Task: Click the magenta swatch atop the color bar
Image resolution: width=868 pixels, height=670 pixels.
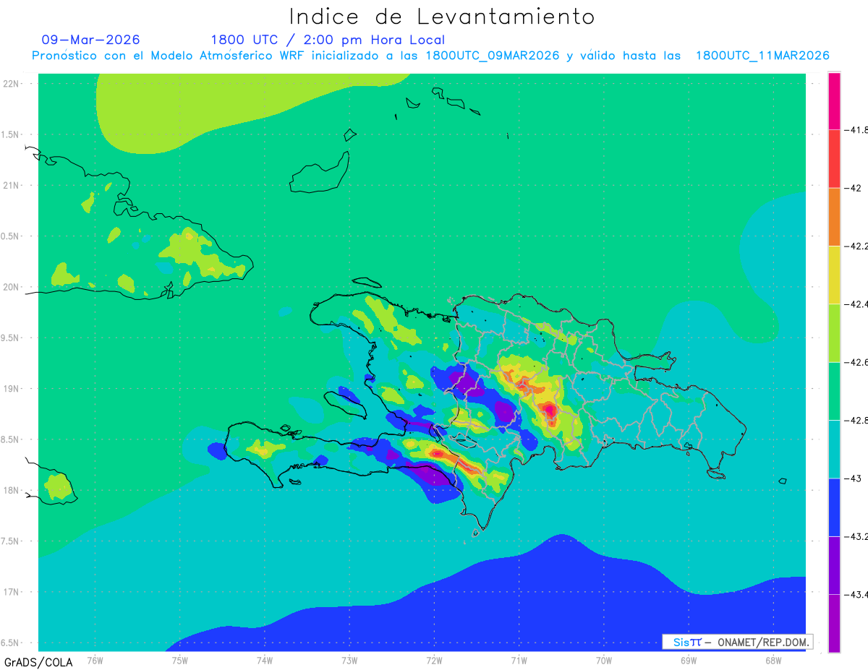Action: [x=834, y=101]
